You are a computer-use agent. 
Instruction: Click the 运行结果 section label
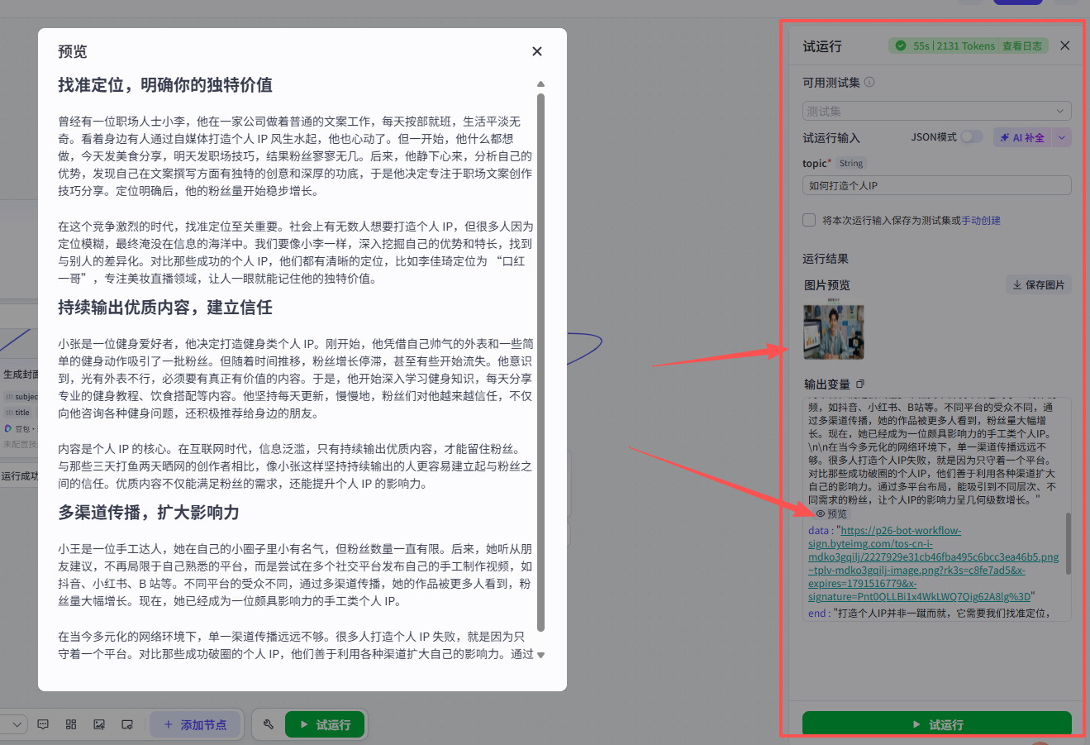pos(826,259)
